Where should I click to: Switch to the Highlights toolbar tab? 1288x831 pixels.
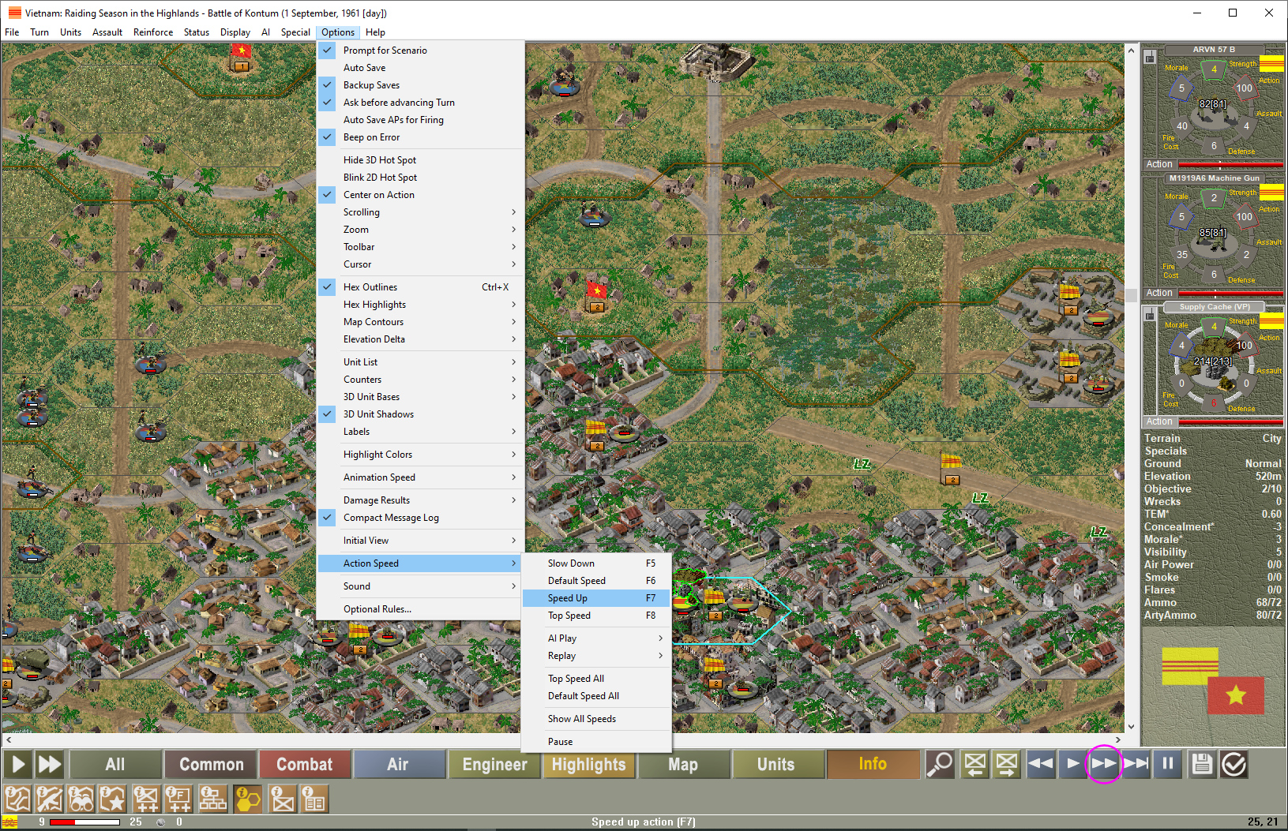point(589,764)
